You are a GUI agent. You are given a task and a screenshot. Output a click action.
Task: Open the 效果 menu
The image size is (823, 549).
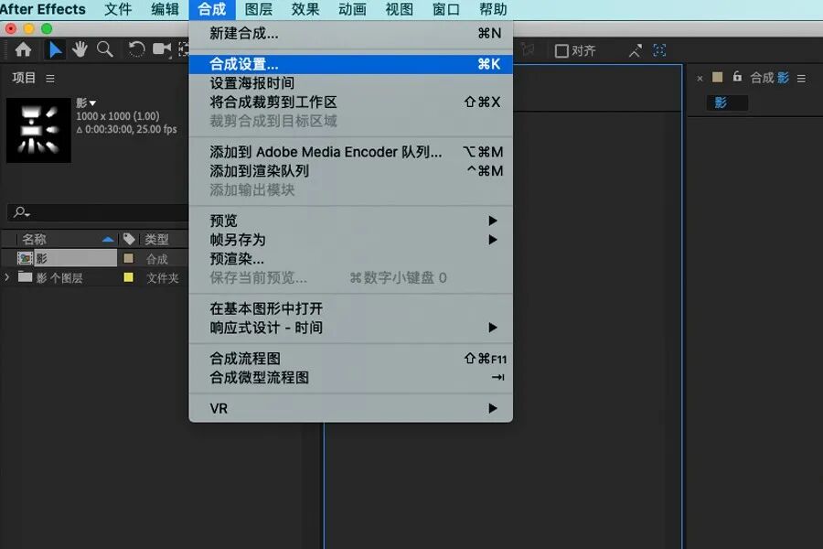click(x=305, y=9)
